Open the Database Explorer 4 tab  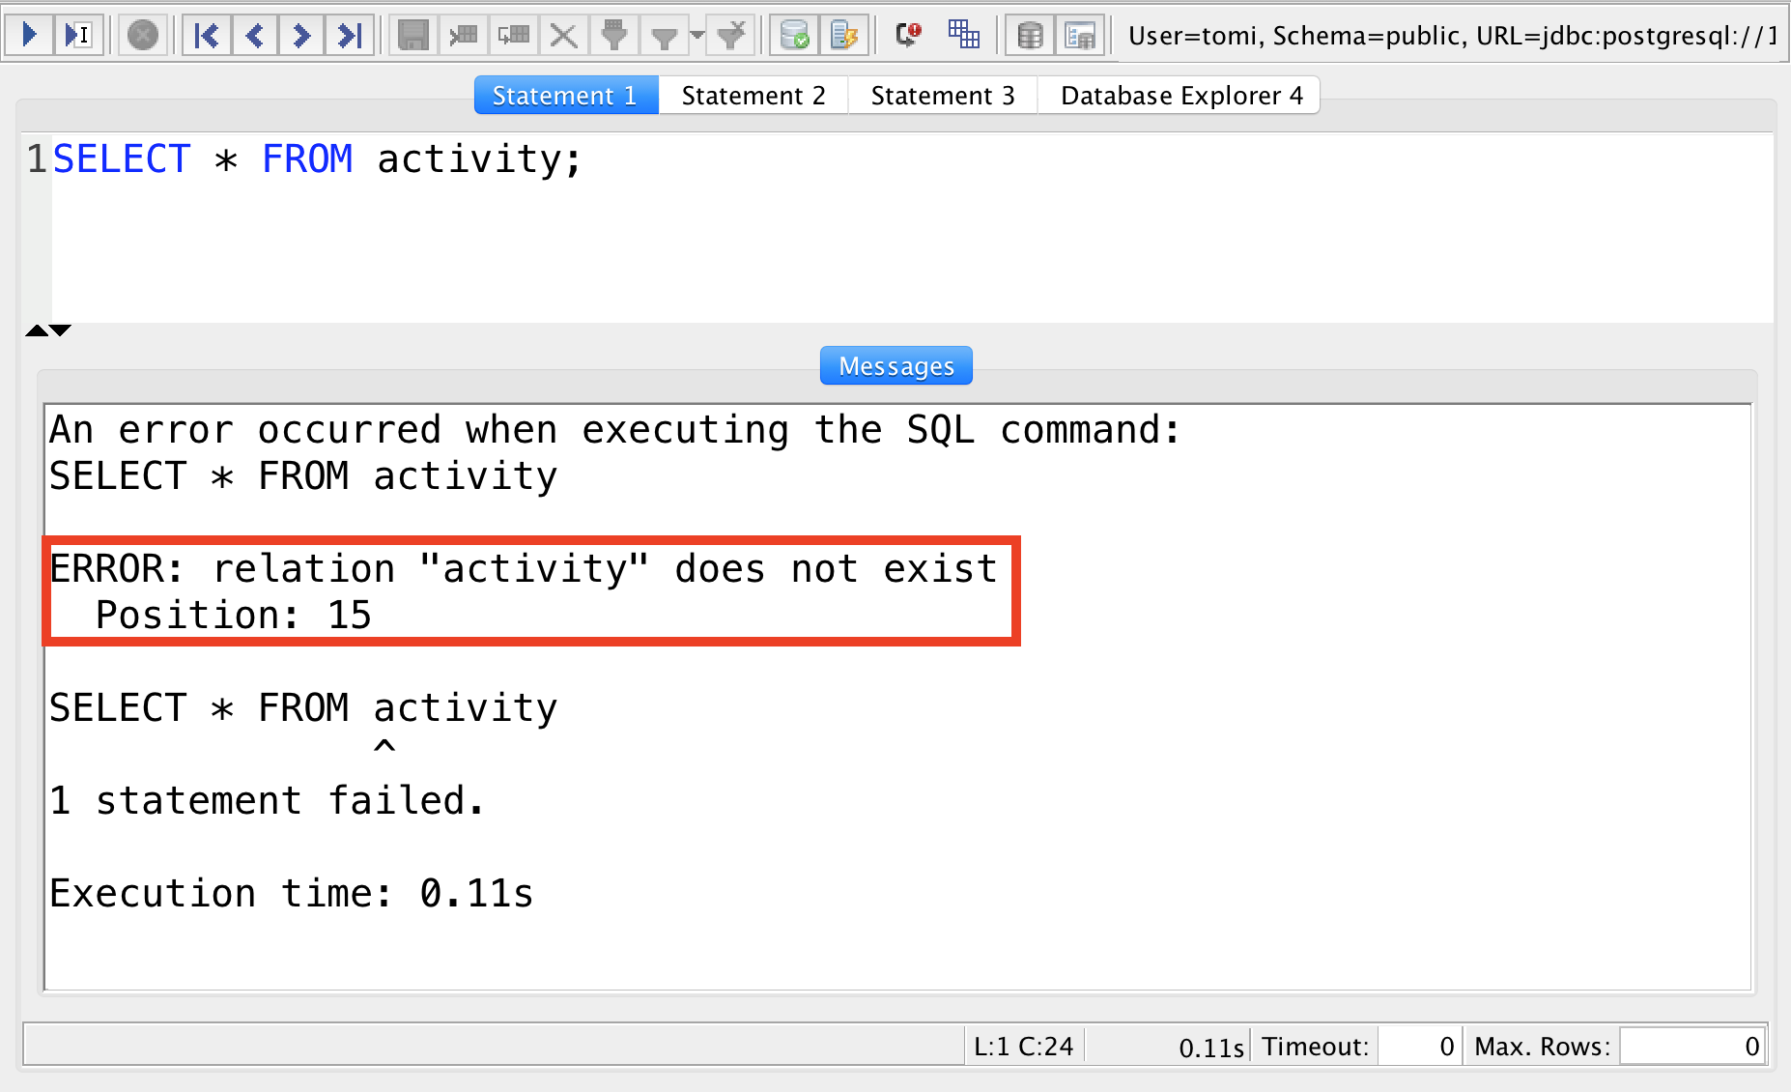[x=1179, y=95]
